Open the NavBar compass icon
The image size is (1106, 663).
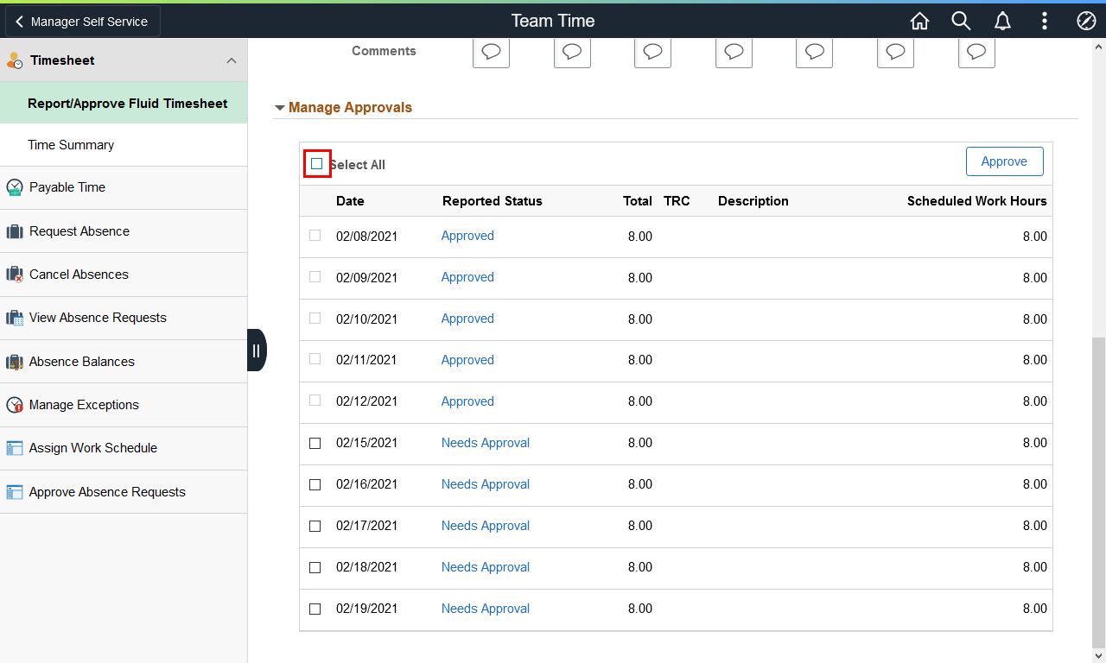click(1086, 21)
